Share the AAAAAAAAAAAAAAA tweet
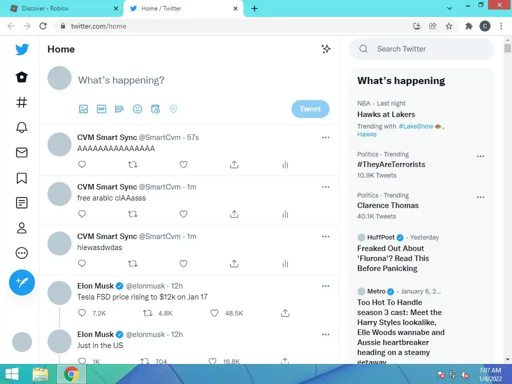This screenshot has width=512, height=384. click(x=234, y=164)
